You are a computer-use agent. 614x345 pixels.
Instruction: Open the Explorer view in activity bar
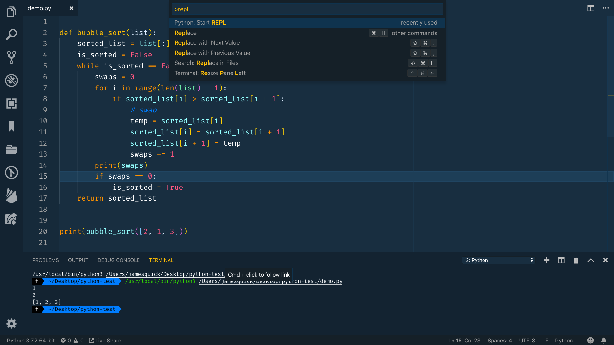(x=12, y=12)
